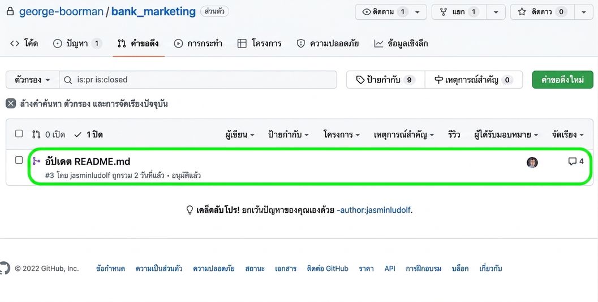Open the ความปลอดภัย footer link

(x=214, y=269)
